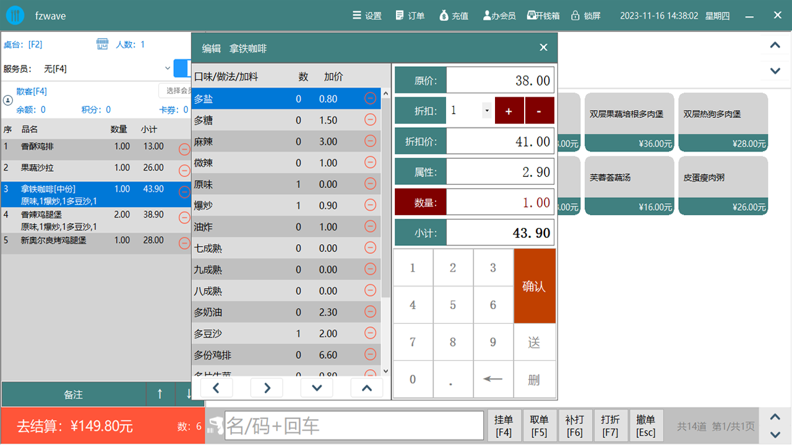This screenshot has height=445, width=792.
Task: Click the 名/码+回车 search input field
Action: (353, 425)
